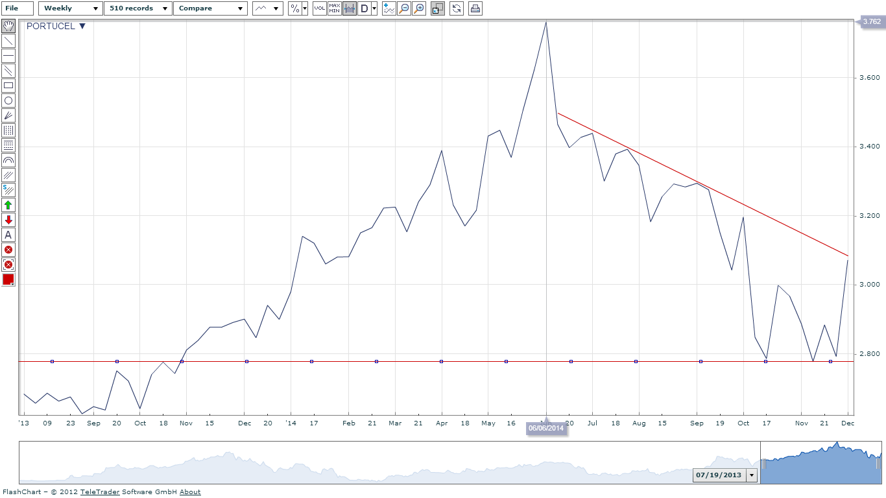Select the horizontal retracement lines tool
Image resolution: width=886 pixels, height=498 pixels.
click(8, 145)
